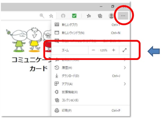This screenshot has height=119, width=161.
Task: Enter full screen using the diagonal arrows
Action: click(125, 50)
